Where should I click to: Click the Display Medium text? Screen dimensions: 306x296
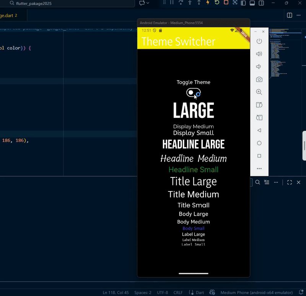pos(194,127)
